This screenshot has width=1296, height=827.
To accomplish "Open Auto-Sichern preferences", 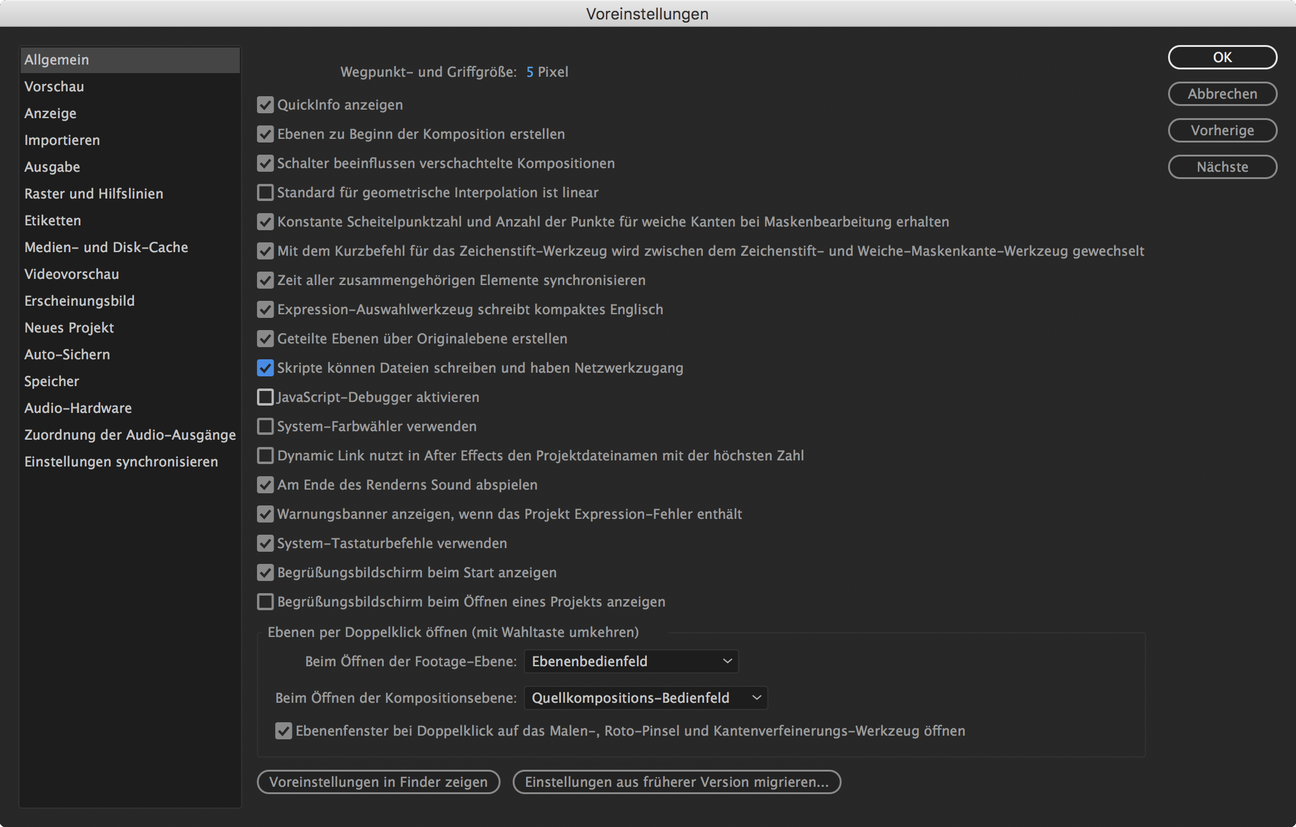I will [130, 354].
